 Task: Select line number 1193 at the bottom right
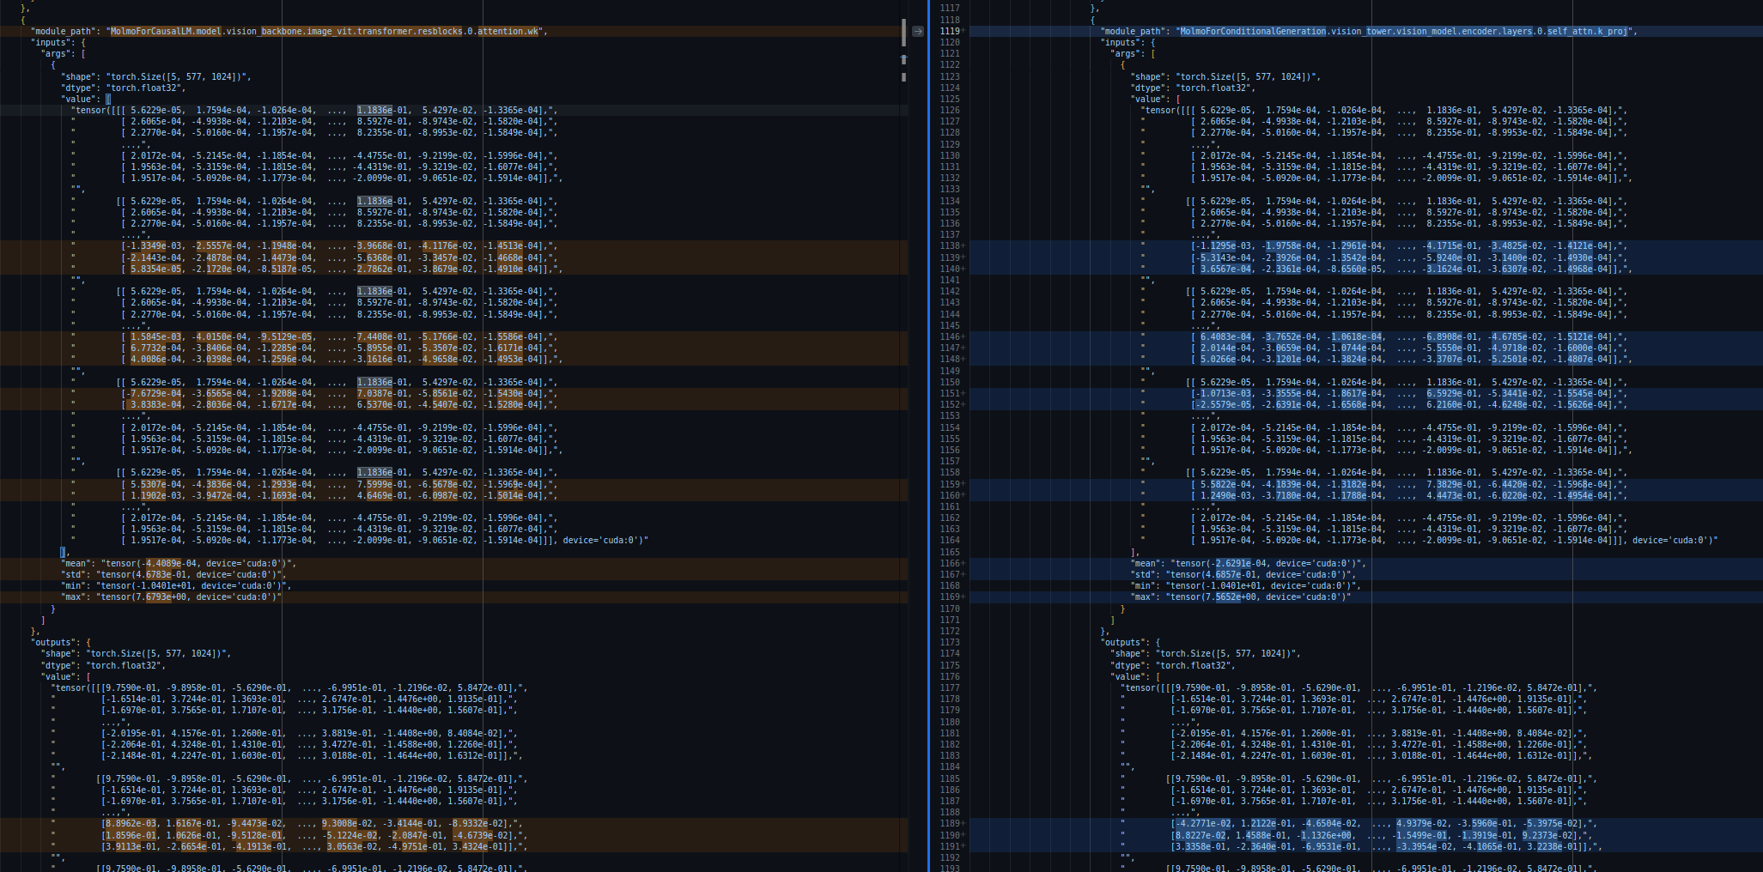[951, 869]
